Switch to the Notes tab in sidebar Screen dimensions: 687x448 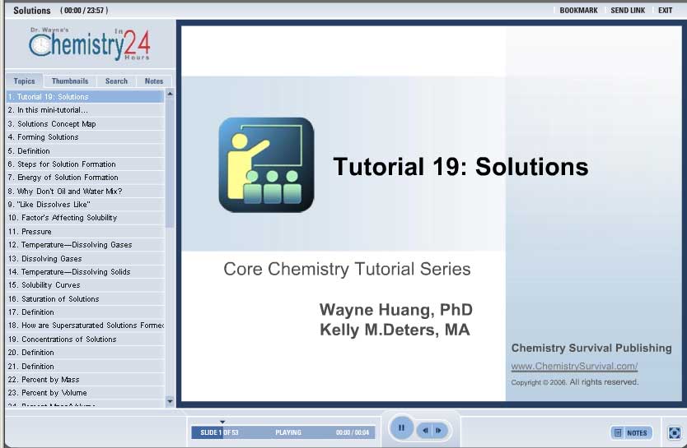[x=154, y=81]
